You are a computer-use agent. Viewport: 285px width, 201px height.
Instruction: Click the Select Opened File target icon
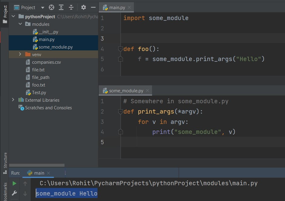coord(51,7)
